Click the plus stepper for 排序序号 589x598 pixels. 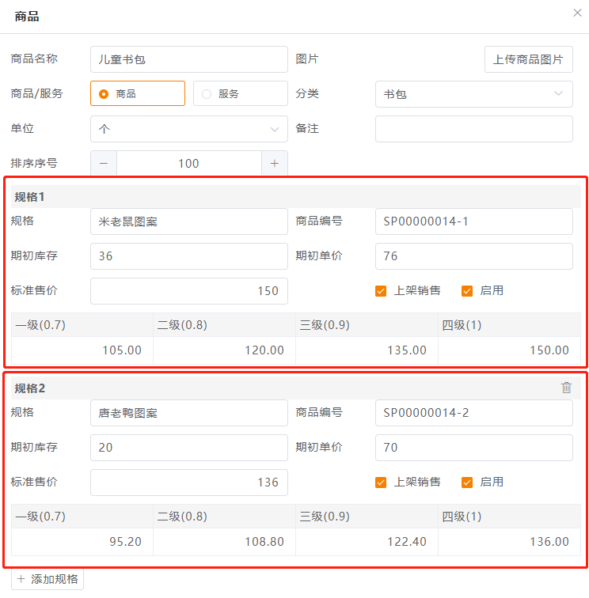tap(275, 164)
